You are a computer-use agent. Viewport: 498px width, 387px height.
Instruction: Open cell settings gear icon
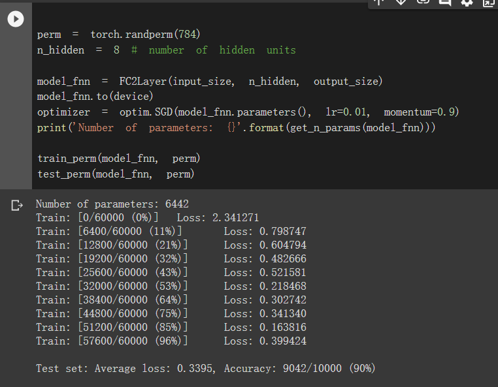[467, 3]
